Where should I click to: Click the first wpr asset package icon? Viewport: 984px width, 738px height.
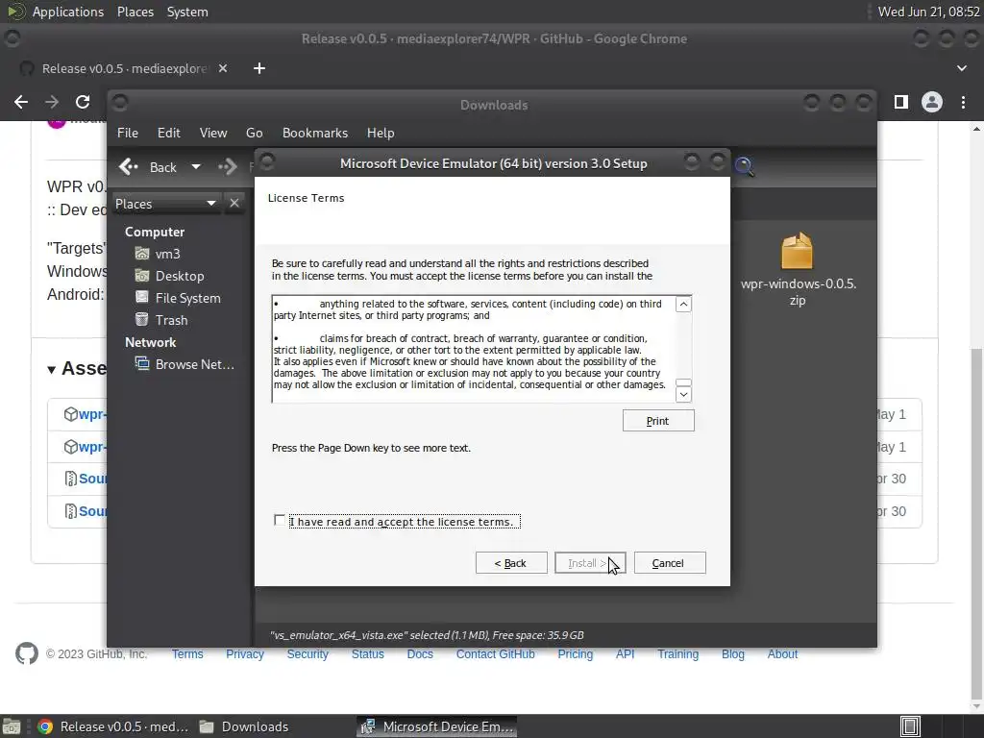[71, 414]
